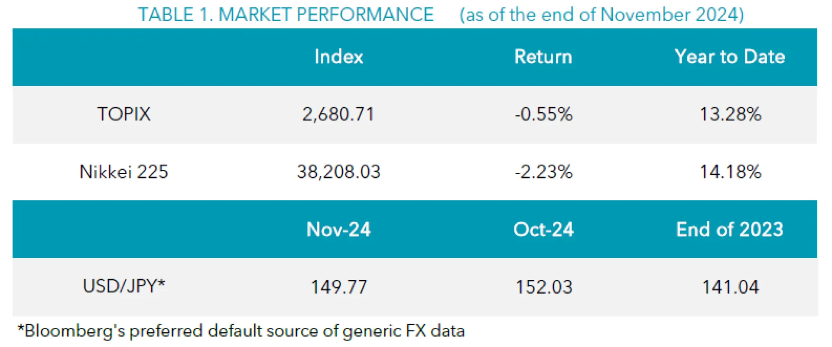Click the TOPIX return of -0.55%
Image resolution: width=832 pixels, height=347 pixels.
543,114
